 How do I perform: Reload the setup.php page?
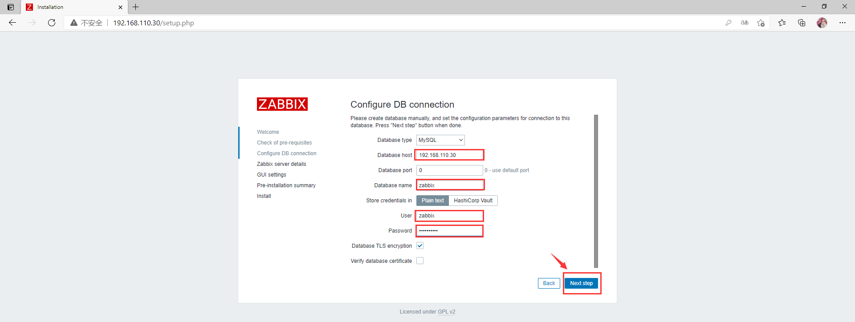pyautogui.click(x=52, y=23)
